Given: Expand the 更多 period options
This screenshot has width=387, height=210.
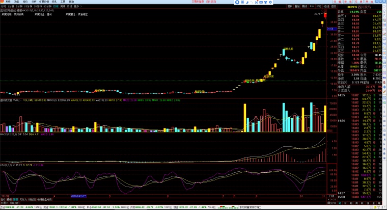Looking at the screenshot, I should pos(77,7).
